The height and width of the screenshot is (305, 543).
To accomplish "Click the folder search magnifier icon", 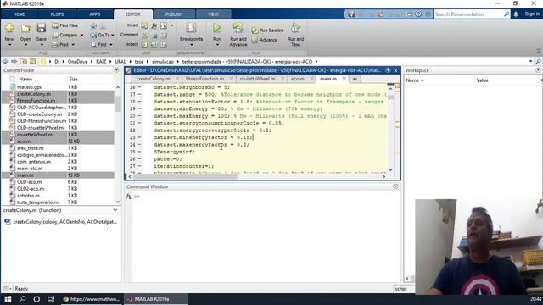I will [x=538, y=62].
